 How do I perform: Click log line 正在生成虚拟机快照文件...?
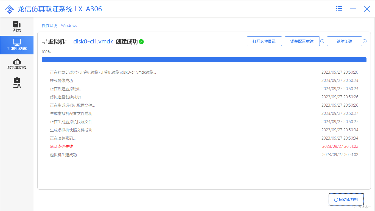pyautogui.click(x=72, y=122)
